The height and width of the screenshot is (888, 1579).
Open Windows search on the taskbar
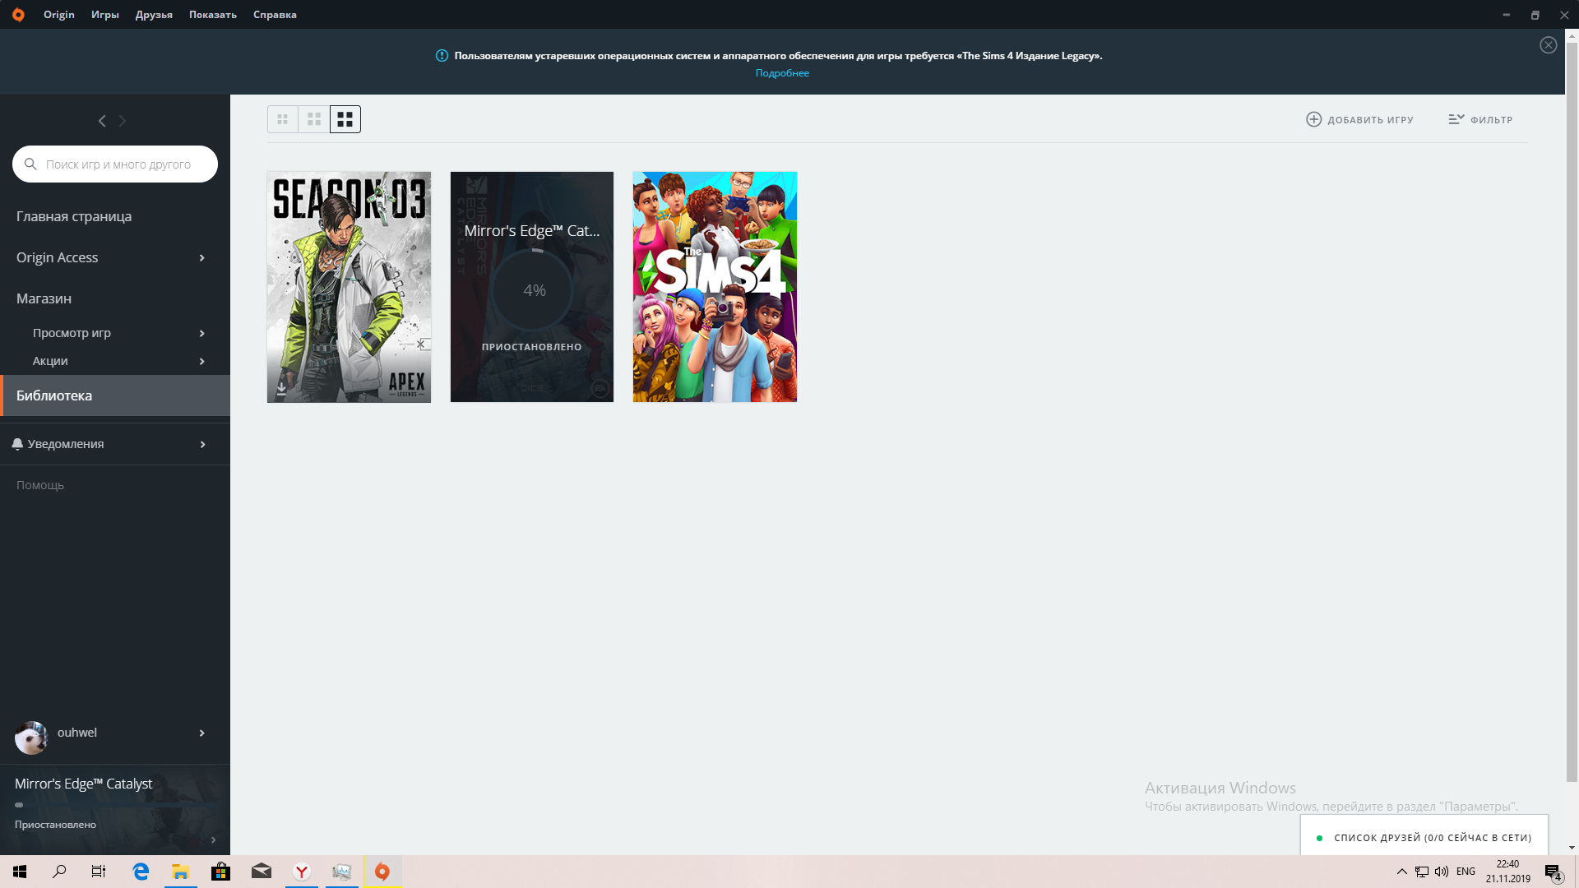point(59,872)
